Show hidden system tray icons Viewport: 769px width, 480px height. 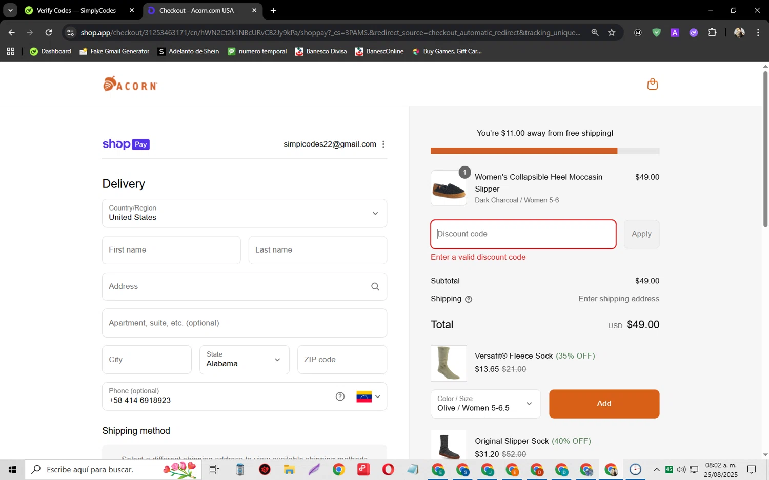[657, 469]
